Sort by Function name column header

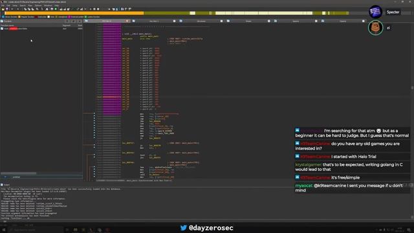click(x=7, y=25)
